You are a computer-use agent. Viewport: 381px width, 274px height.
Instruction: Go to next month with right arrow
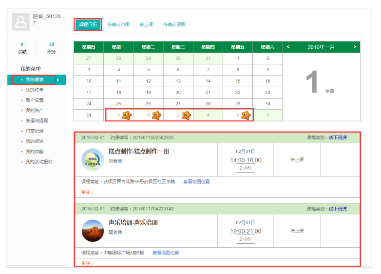[x=355, y=47]
